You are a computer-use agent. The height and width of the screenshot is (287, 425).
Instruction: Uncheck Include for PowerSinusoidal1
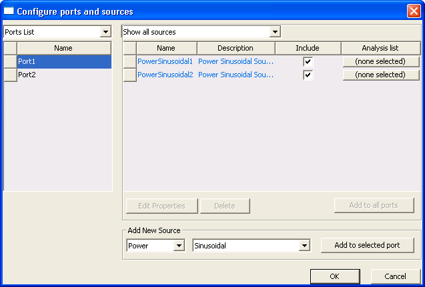pos(308,61)
